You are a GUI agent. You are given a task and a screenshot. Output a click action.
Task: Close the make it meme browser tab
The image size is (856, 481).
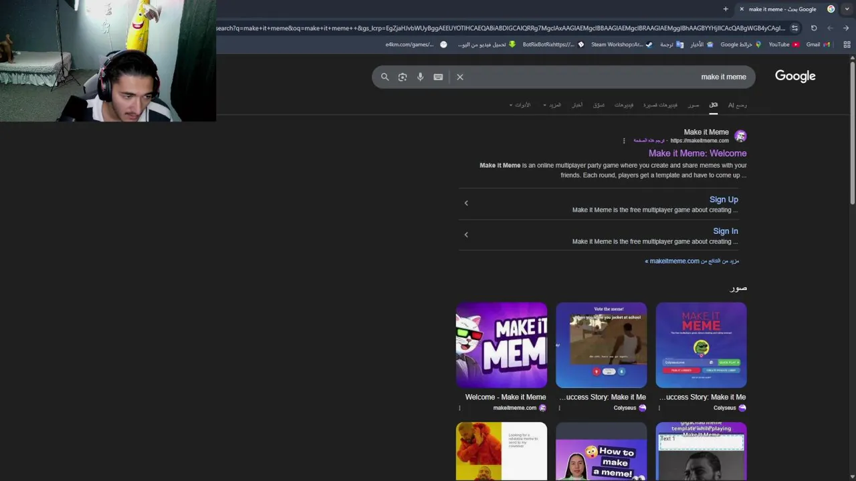[742, 9]
